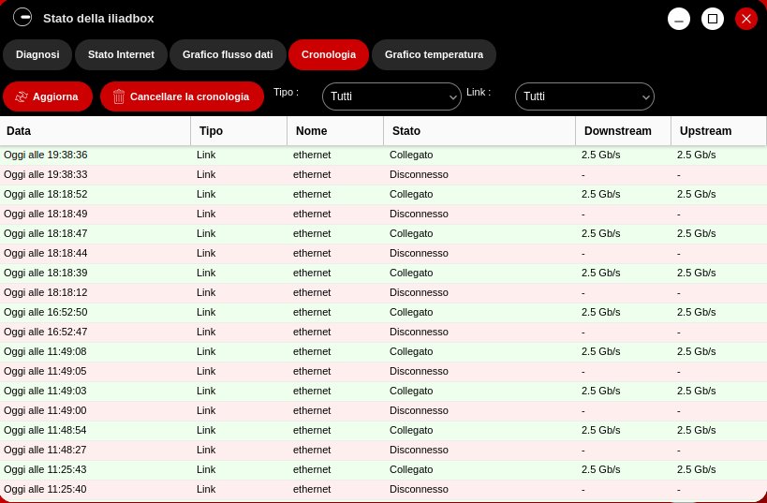Open the Tipo filter dropdown
The width and height of the screenshot is (767, 503).
[x=391, y=96]
